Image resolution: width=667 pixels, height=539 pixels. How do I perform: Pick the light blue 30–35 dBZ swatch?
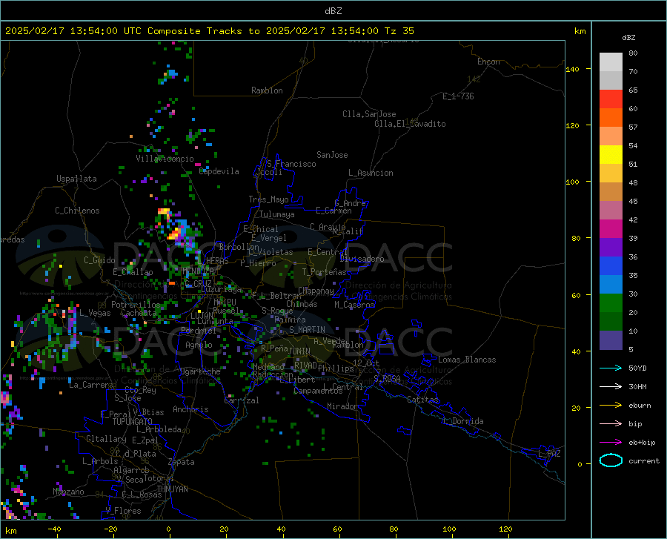611,285
